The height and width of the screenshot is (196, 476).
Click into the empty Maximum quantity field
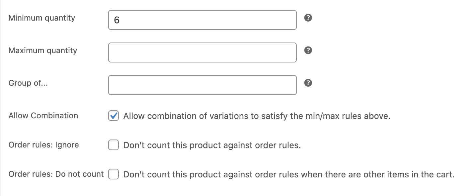[202, 52]
